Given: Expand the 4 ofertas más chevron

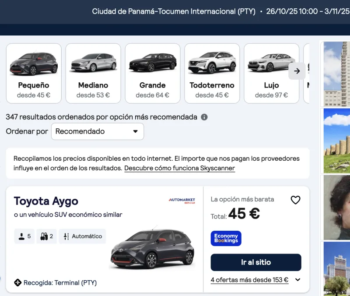Looking at the screenshot, I should (298, 280).
